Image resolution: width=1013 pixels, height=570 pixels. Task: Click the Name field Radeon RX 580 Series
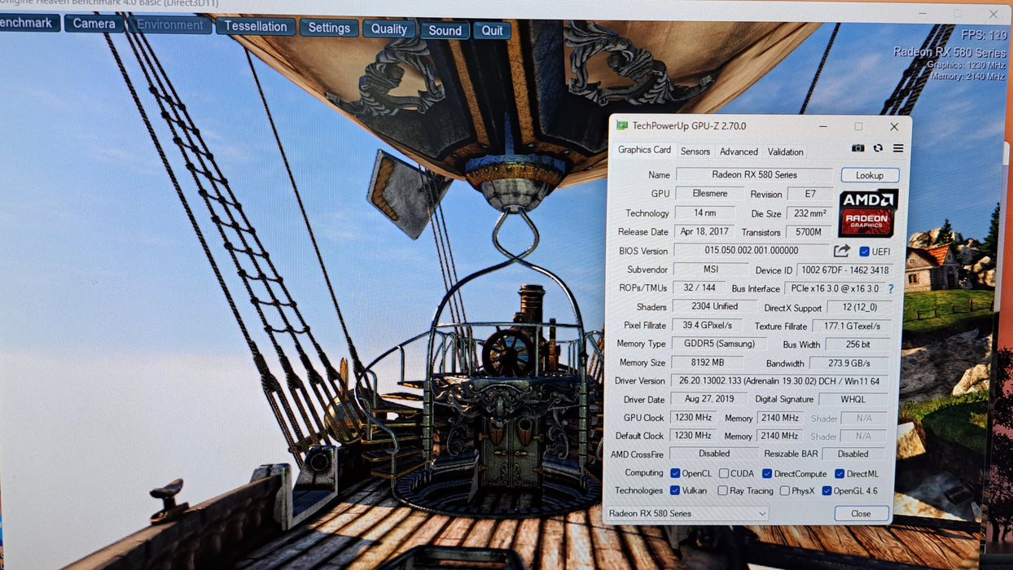754,174
